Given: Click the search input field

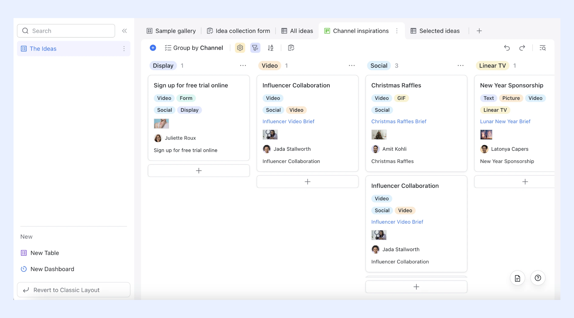Looking at the screenshot, I should pos(66,31).
